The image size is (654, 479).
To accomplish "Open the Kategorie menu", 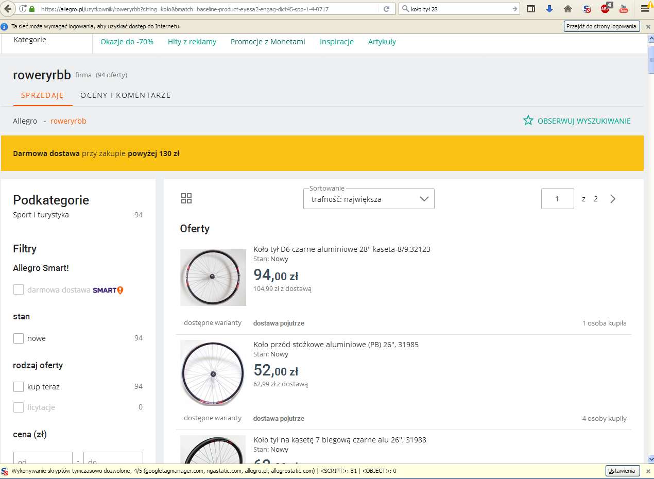I will tap(30, 40).
